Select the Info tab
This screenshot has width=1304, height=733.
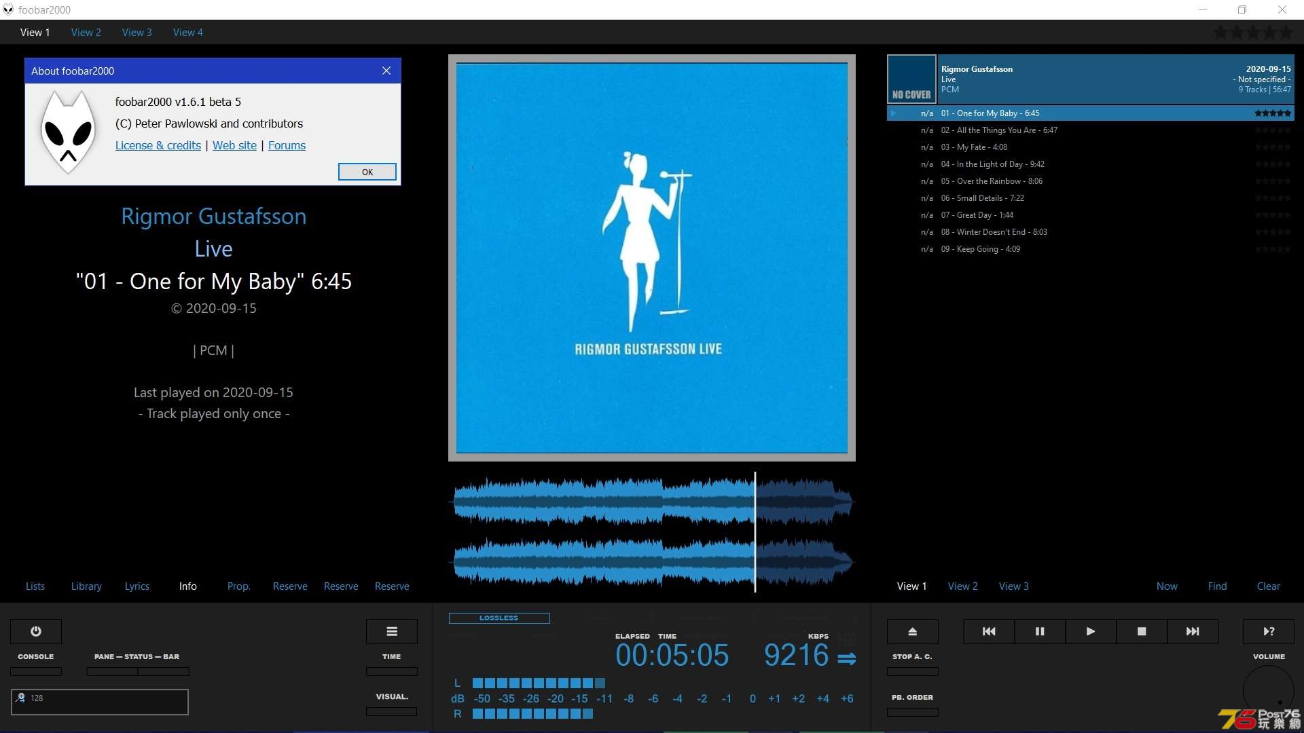188,586
